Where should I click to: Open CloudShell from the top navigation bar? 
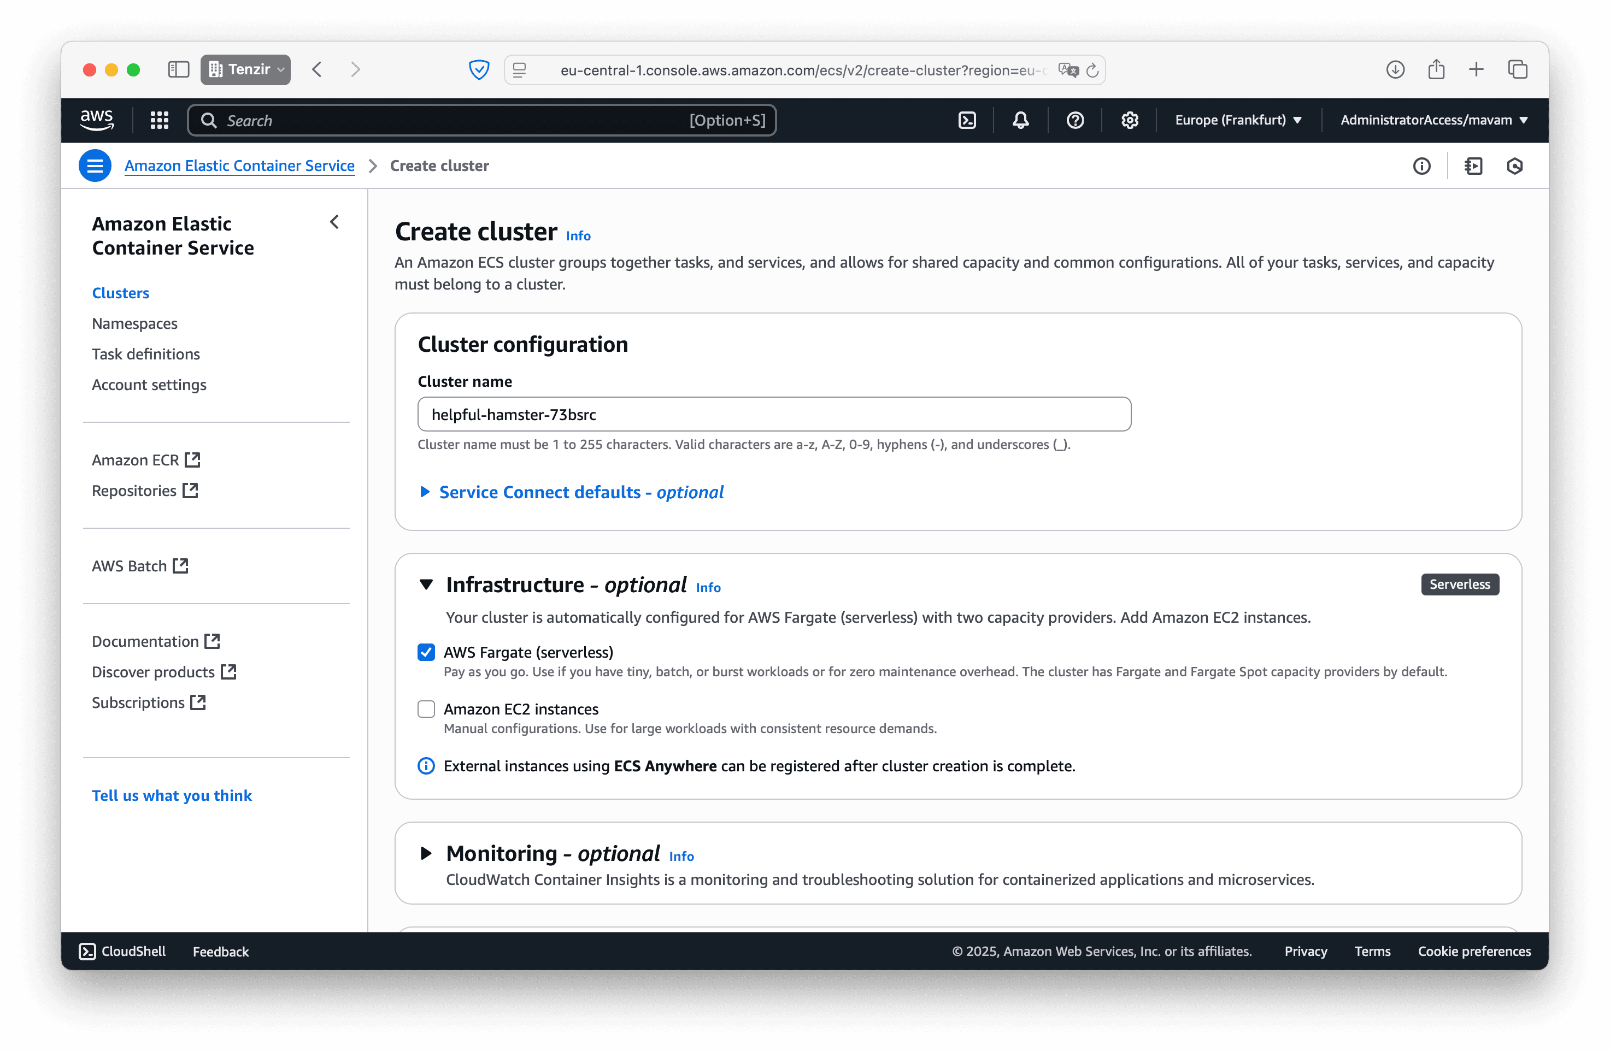coord(967,120)
